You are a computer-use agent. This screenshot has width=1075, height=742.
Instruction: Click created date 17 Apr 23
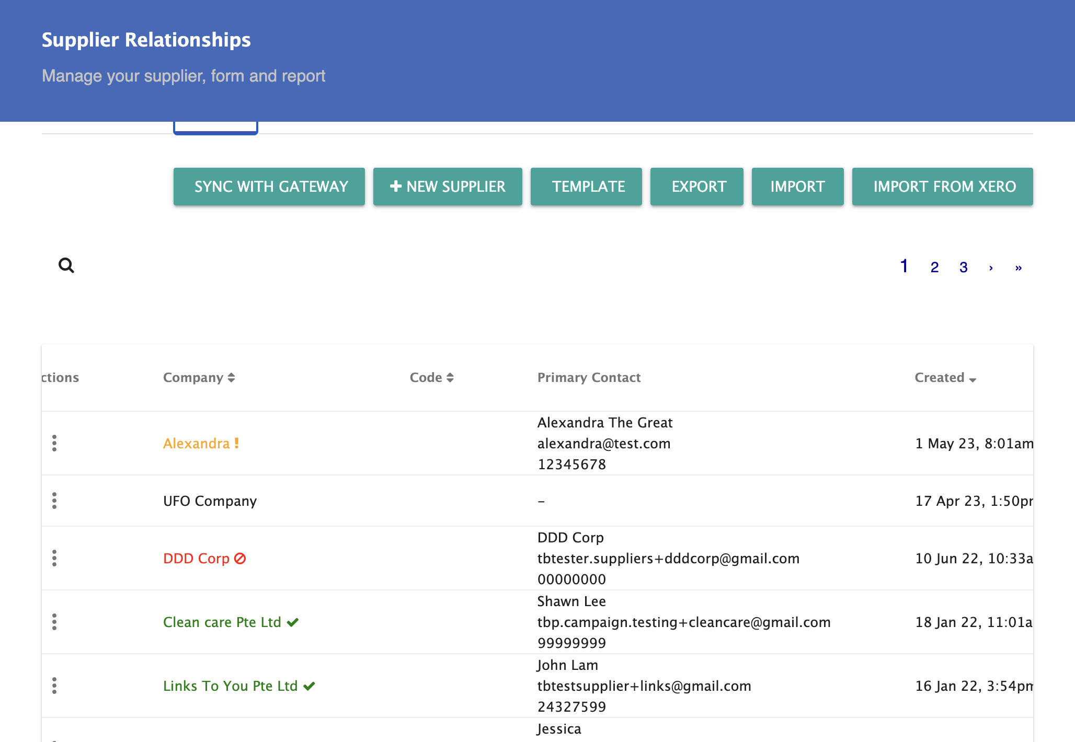(974, 501)
